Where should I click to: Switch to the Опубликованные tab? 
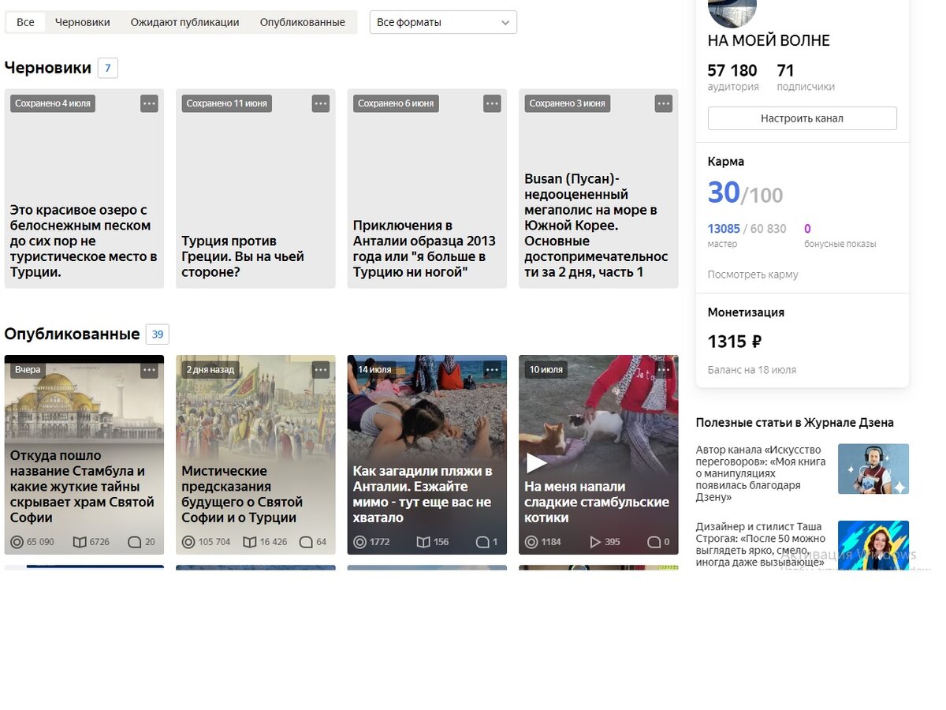[x=303, y=22]
